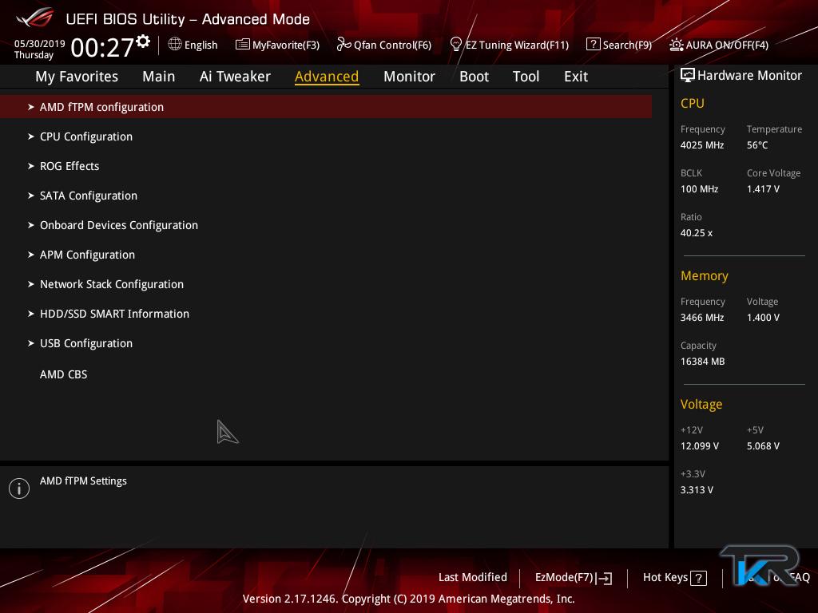818x613 pixels.
Task: Click BCLK value 100 MHz
Action: 699,188
